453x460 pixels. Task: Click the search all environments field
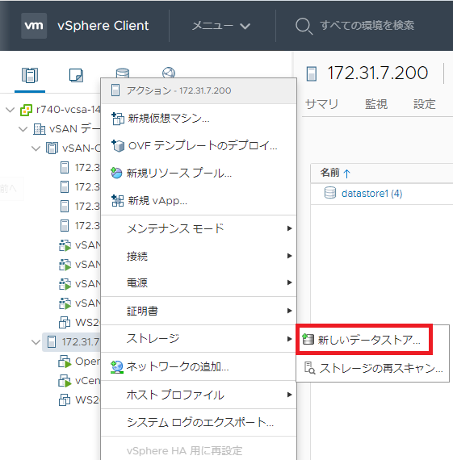(367, 26)
